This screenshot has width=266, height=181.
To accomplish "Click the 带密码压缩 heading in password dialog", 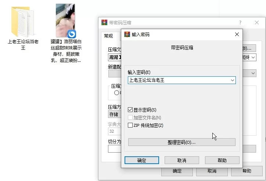I will click(x=182, y=48).
